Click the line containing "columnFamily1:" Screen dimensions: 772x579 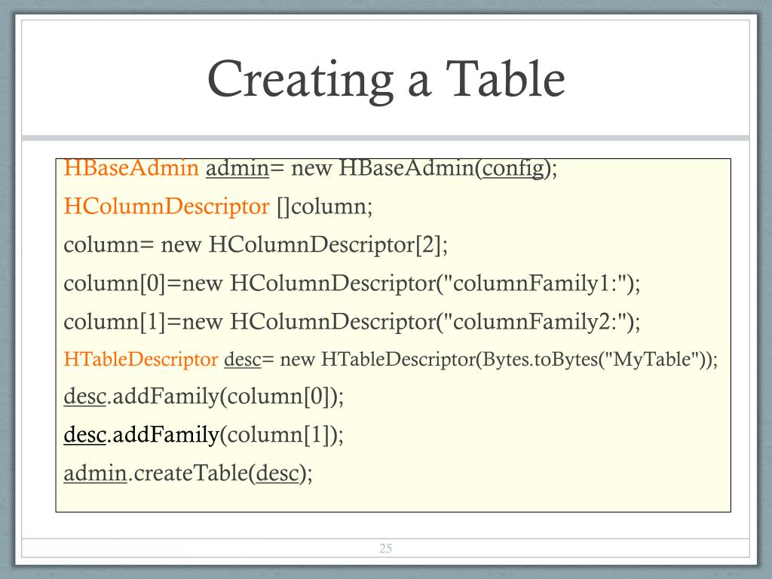tap(352, 283)
